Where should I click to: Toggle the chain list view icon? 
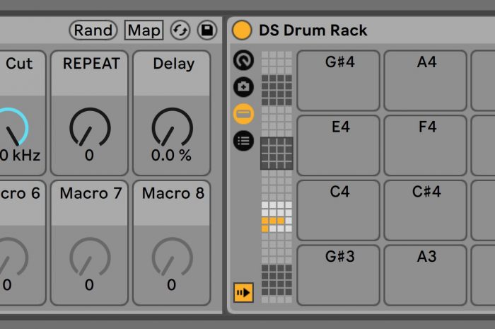(243, 114)
